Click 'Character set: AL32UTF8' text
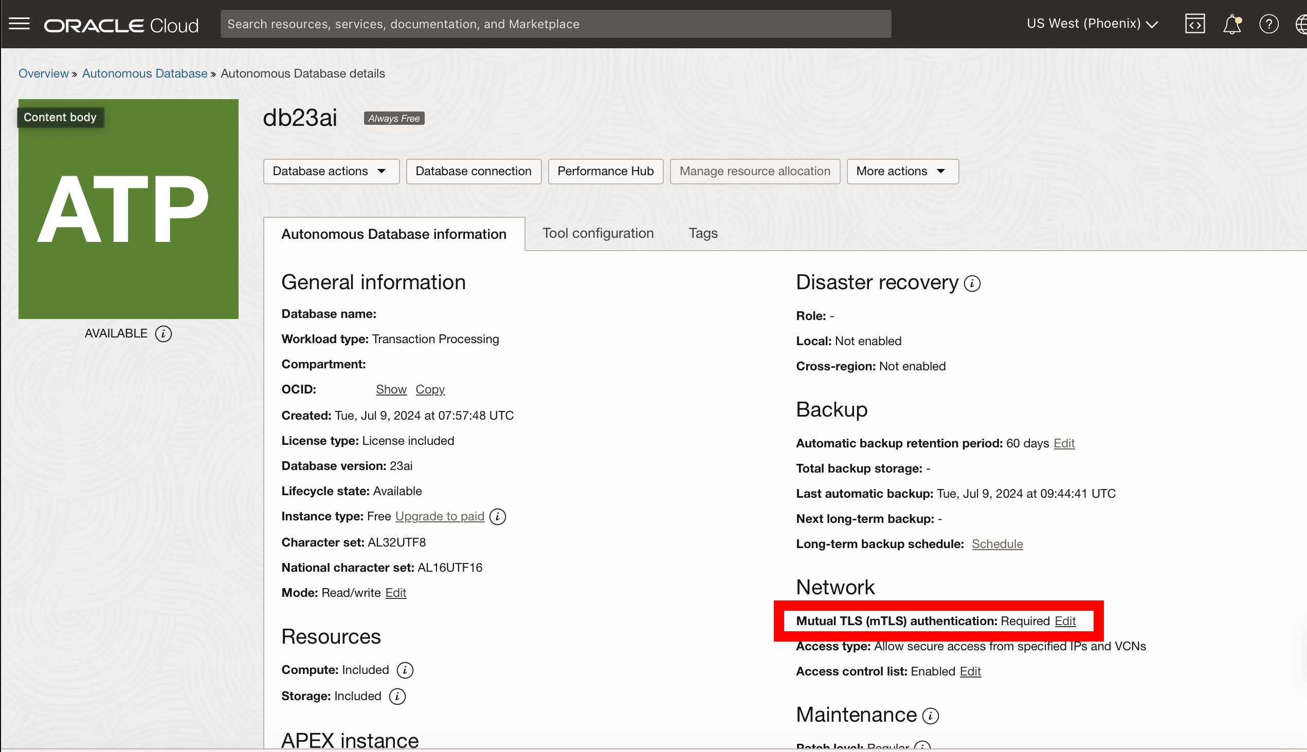1307x752 pixels. 354,542
